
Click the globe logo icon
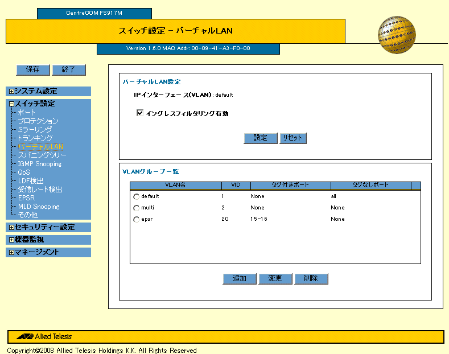[397, 35]
